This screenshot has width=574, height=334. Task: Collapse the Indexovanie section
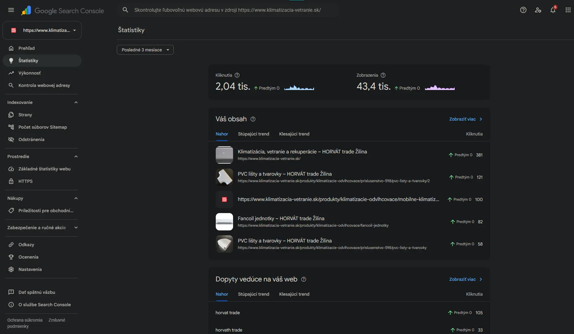tap(76, 102)
